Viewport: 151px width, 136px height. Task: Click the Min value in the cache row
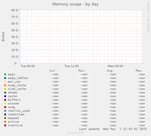point(84,96)
